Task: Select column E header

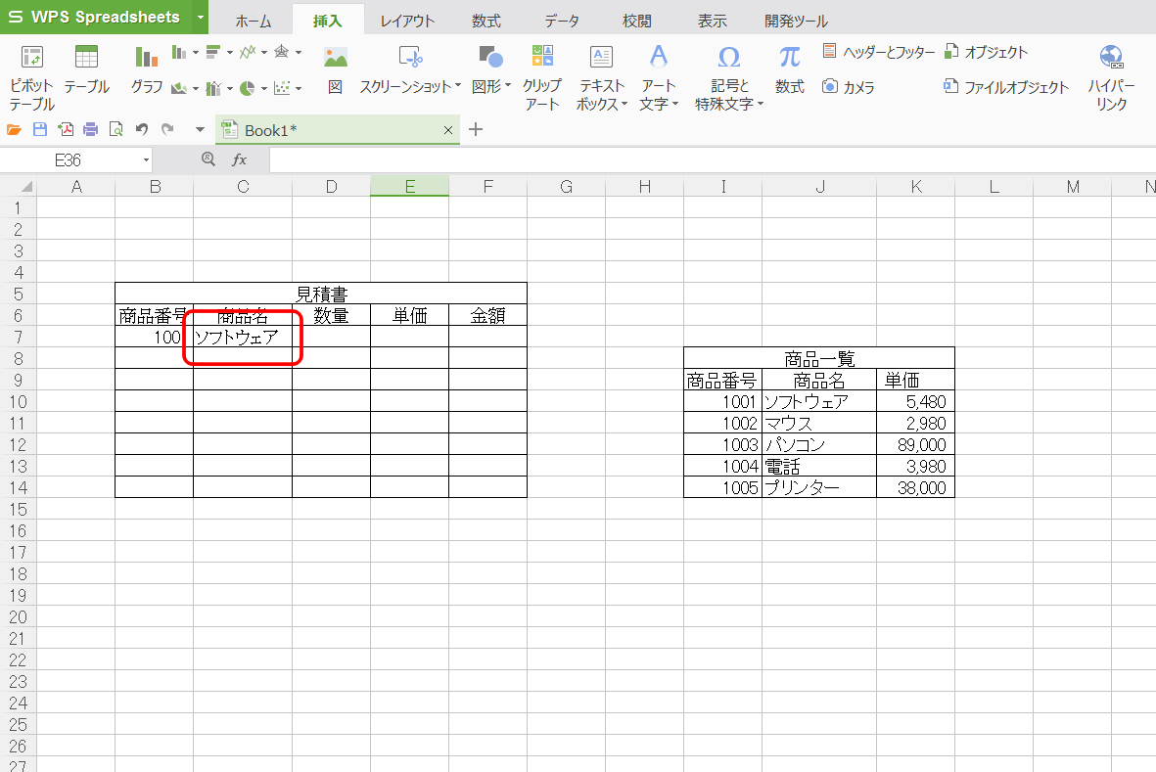Action: click(410, 186)
